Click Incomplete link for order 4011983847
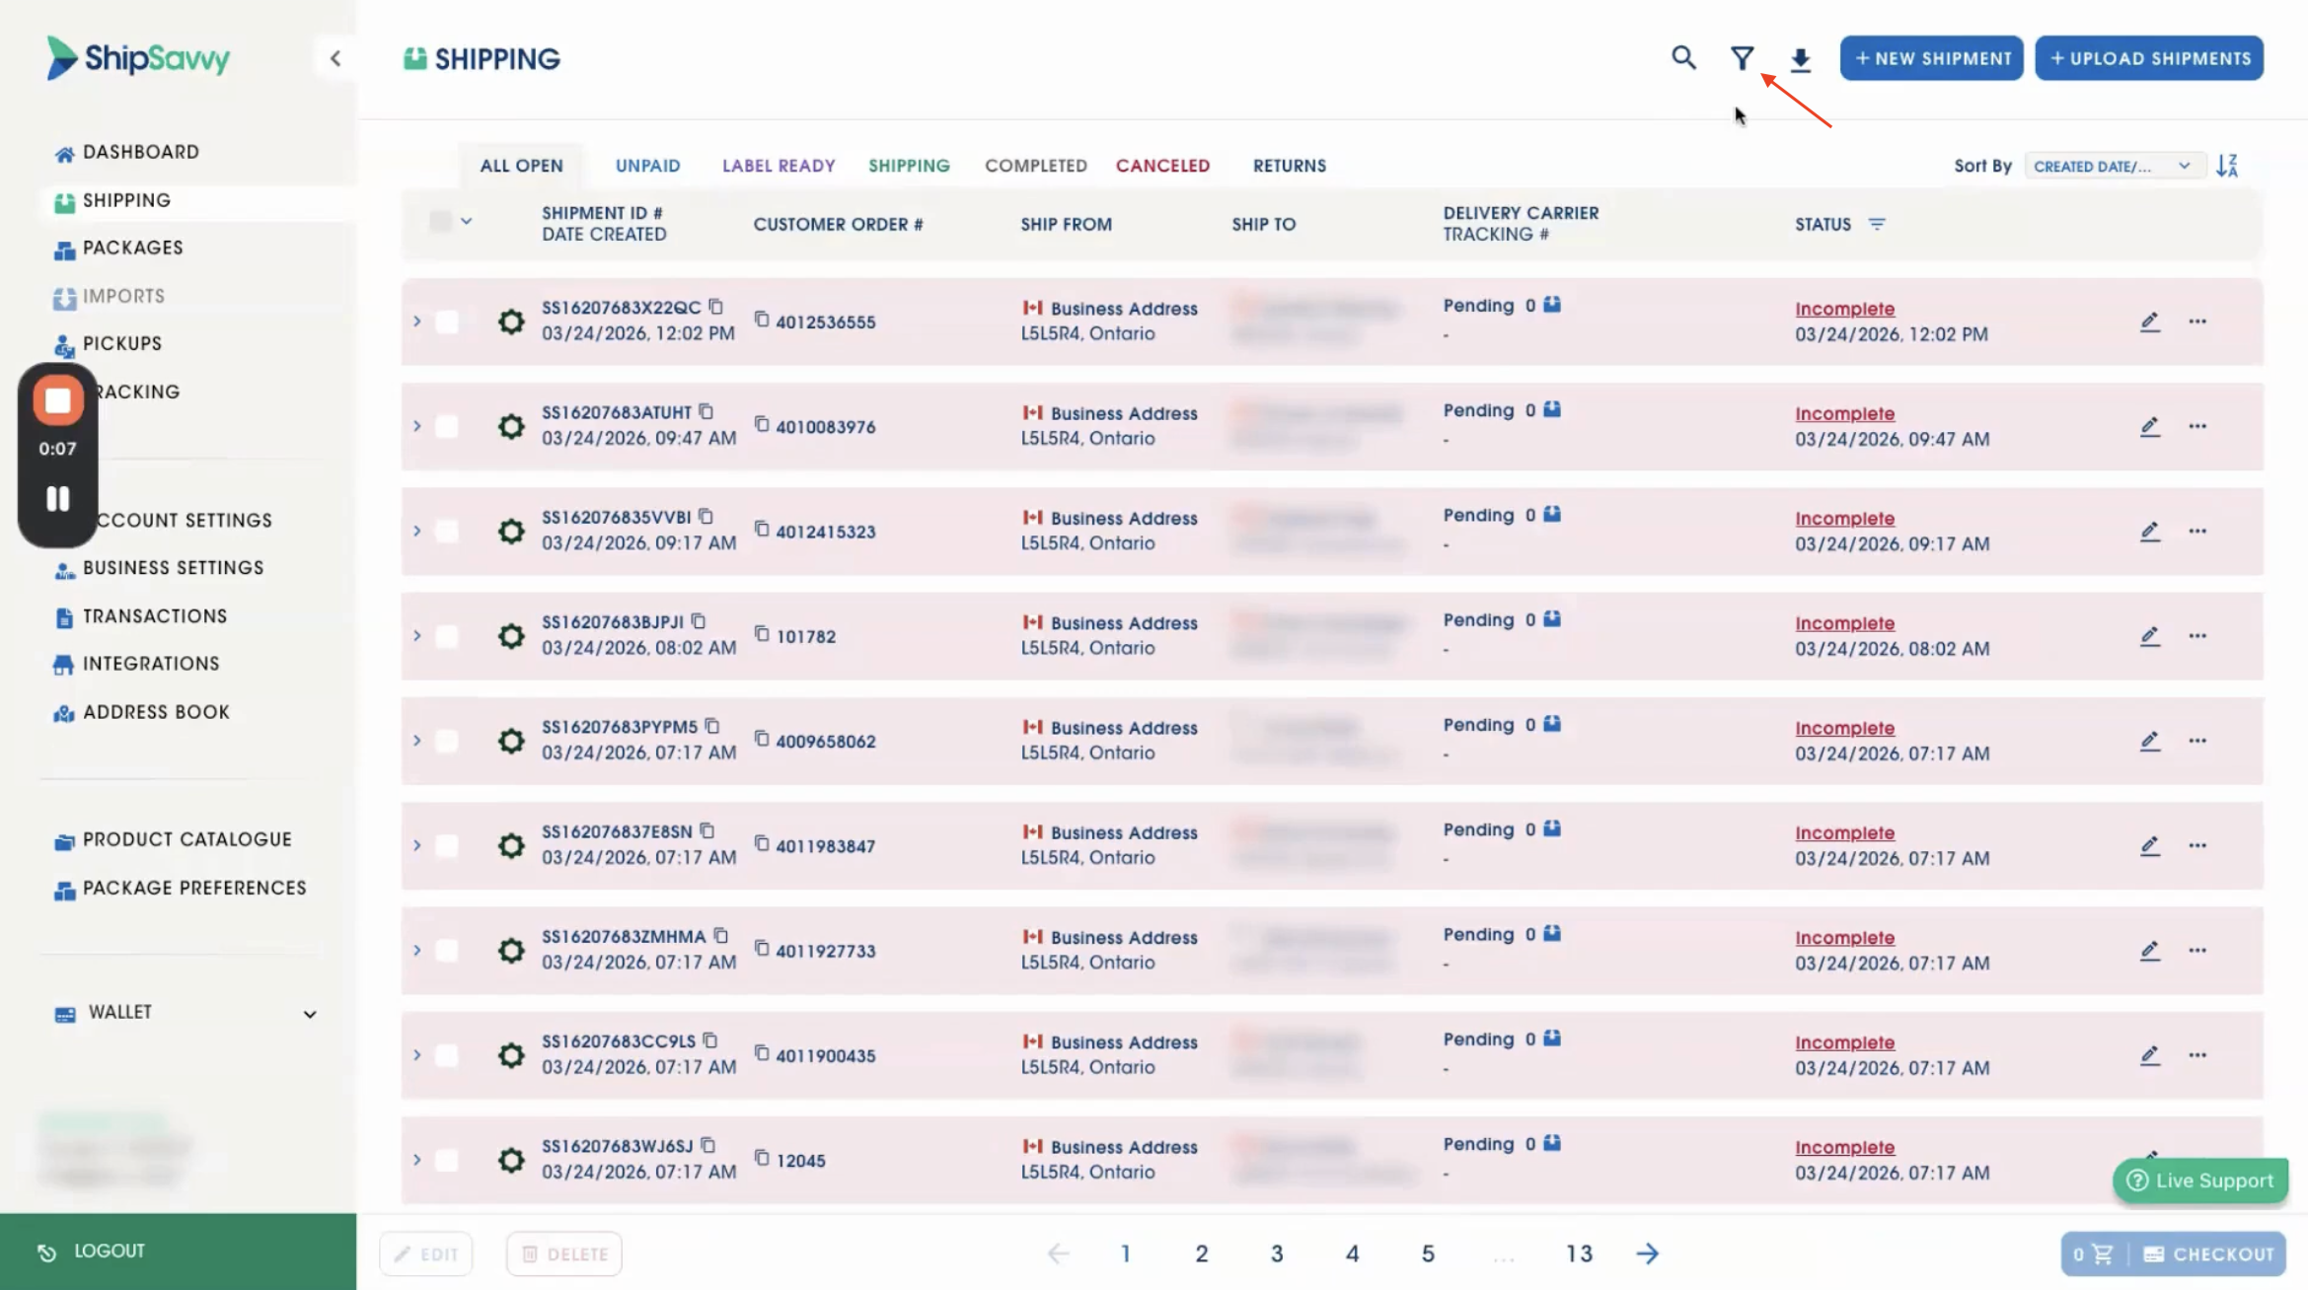The height and width of the screenshot is (1290, 2308). [1843, 832]
